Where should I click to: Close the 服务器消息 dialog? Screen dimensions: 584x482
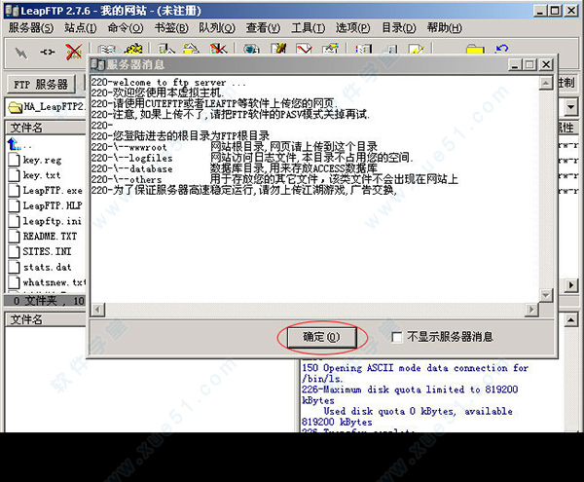coord(546,65)
